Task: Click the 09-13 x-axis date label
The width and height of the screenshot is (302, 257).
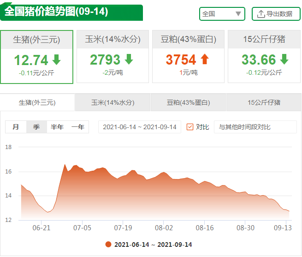Action: 283,227
